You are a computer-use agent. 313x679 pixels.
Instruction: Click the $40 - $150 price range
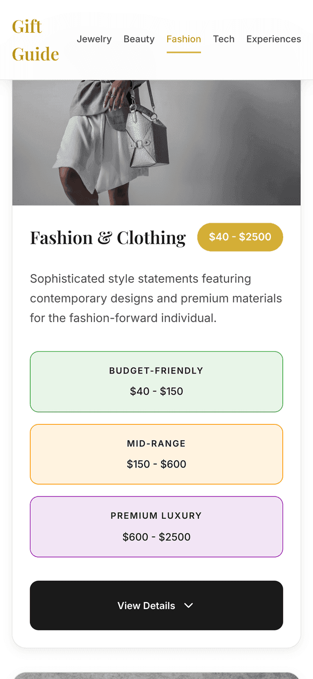click(x=156, y=392)
